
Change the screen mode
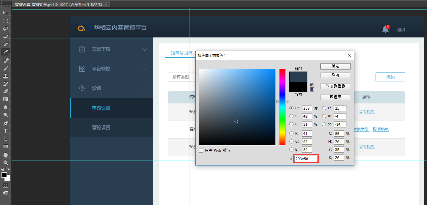point(6,193)
